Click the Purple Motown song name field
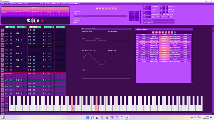The image size is (214, 120). point(159,20)
